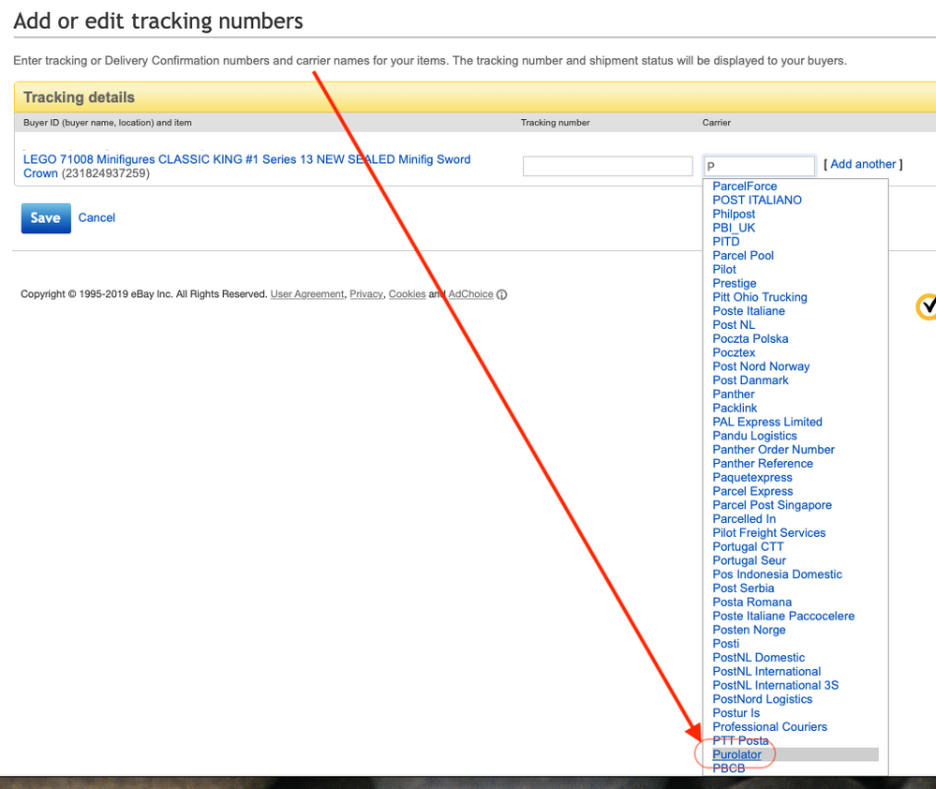Click the Cancel link

coord(97,217)
